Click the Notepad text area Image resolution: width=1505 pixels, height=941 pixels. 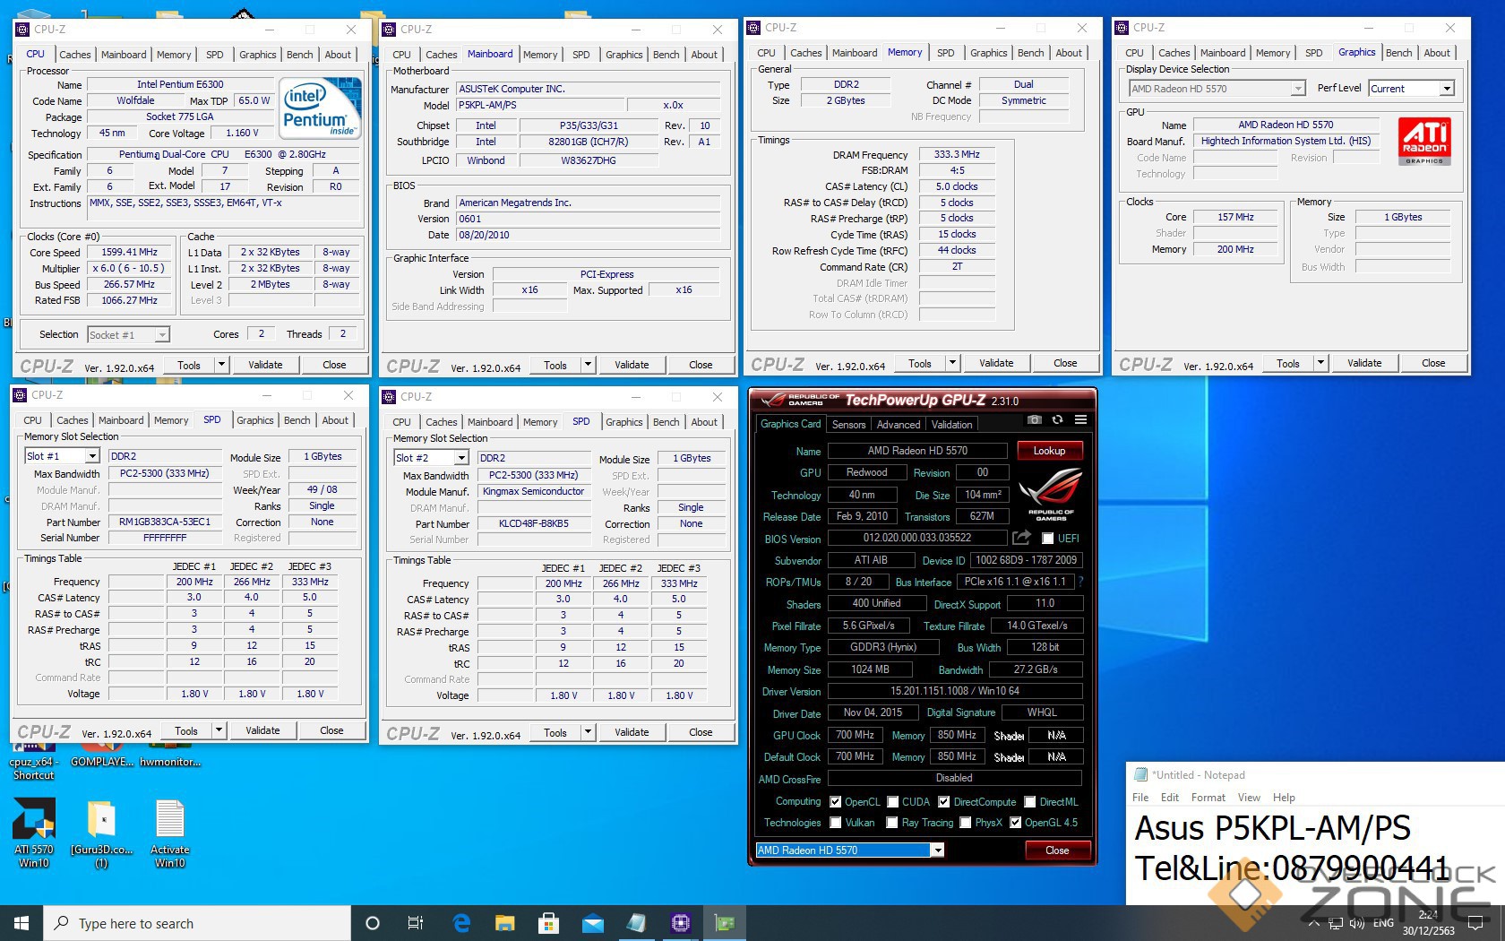[x=1315, y=856]
